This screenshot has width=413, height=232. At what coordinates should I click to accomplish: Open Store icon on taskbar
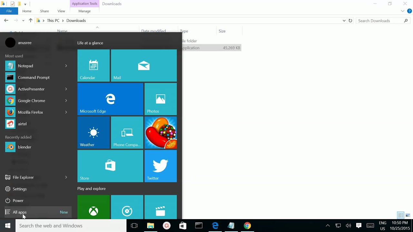click(183, 226)
